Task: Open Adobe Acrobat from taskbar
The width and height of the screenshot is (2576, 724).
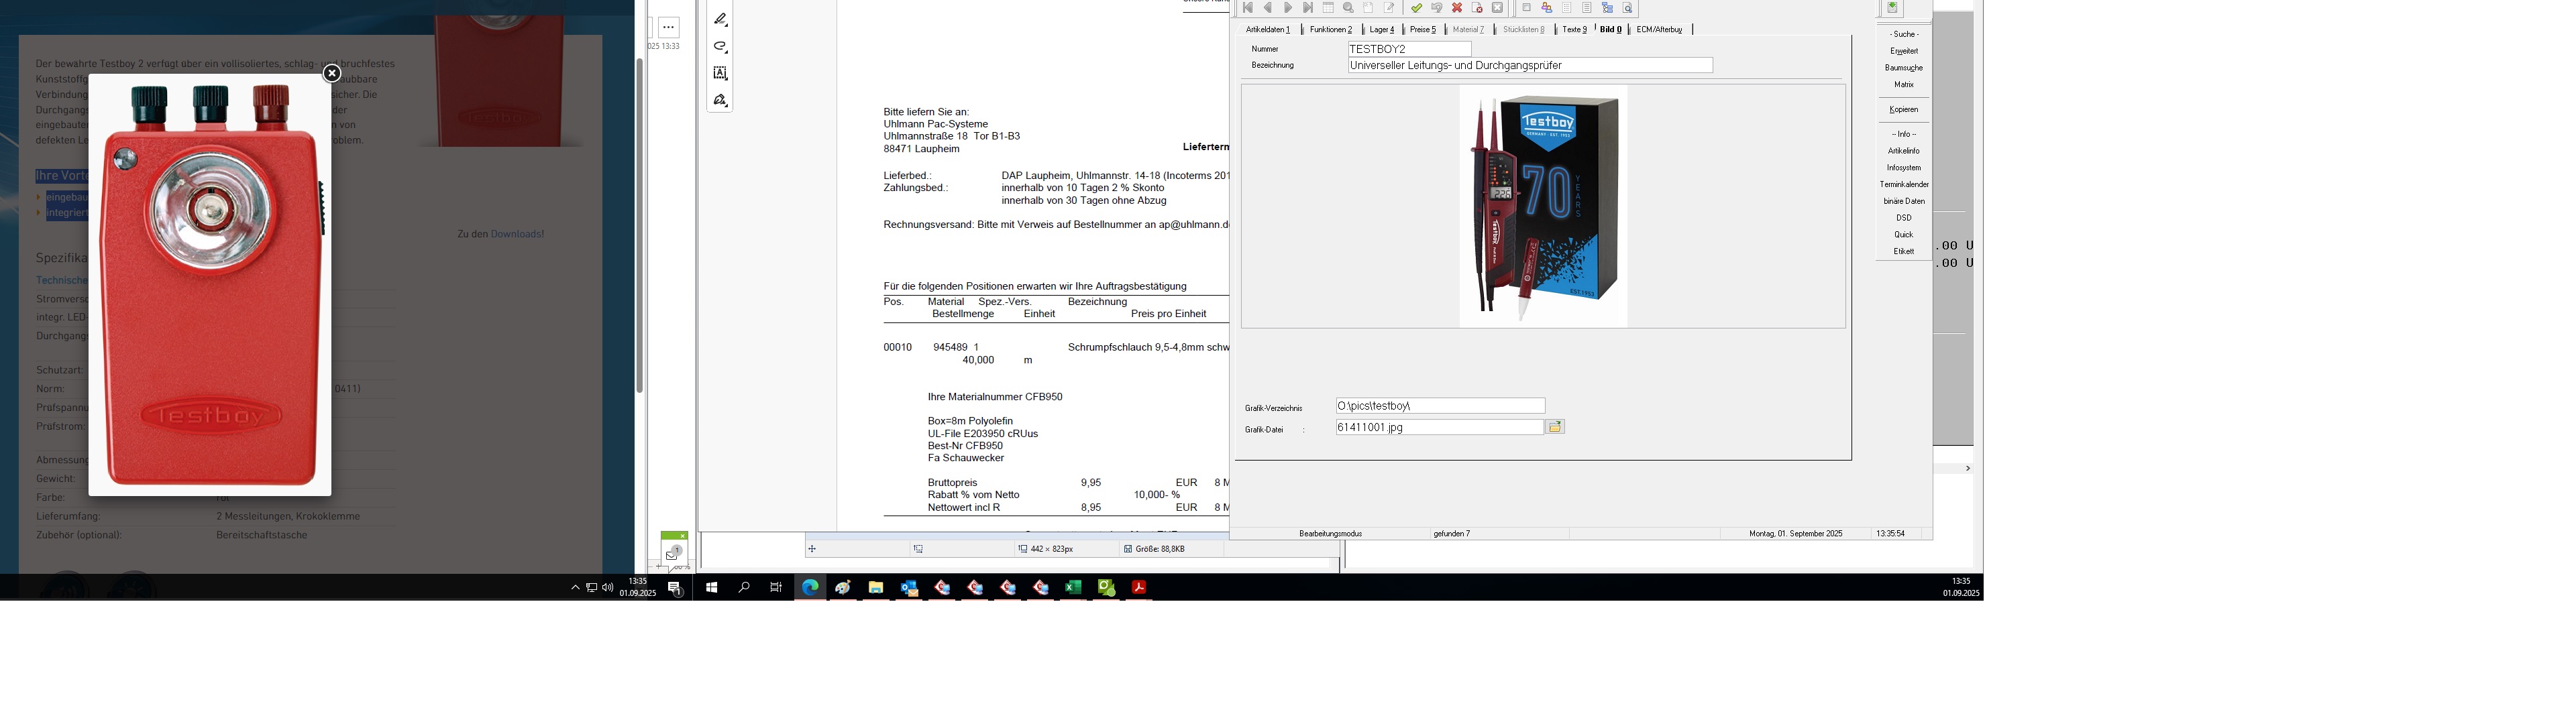Action: (1139, 587)
